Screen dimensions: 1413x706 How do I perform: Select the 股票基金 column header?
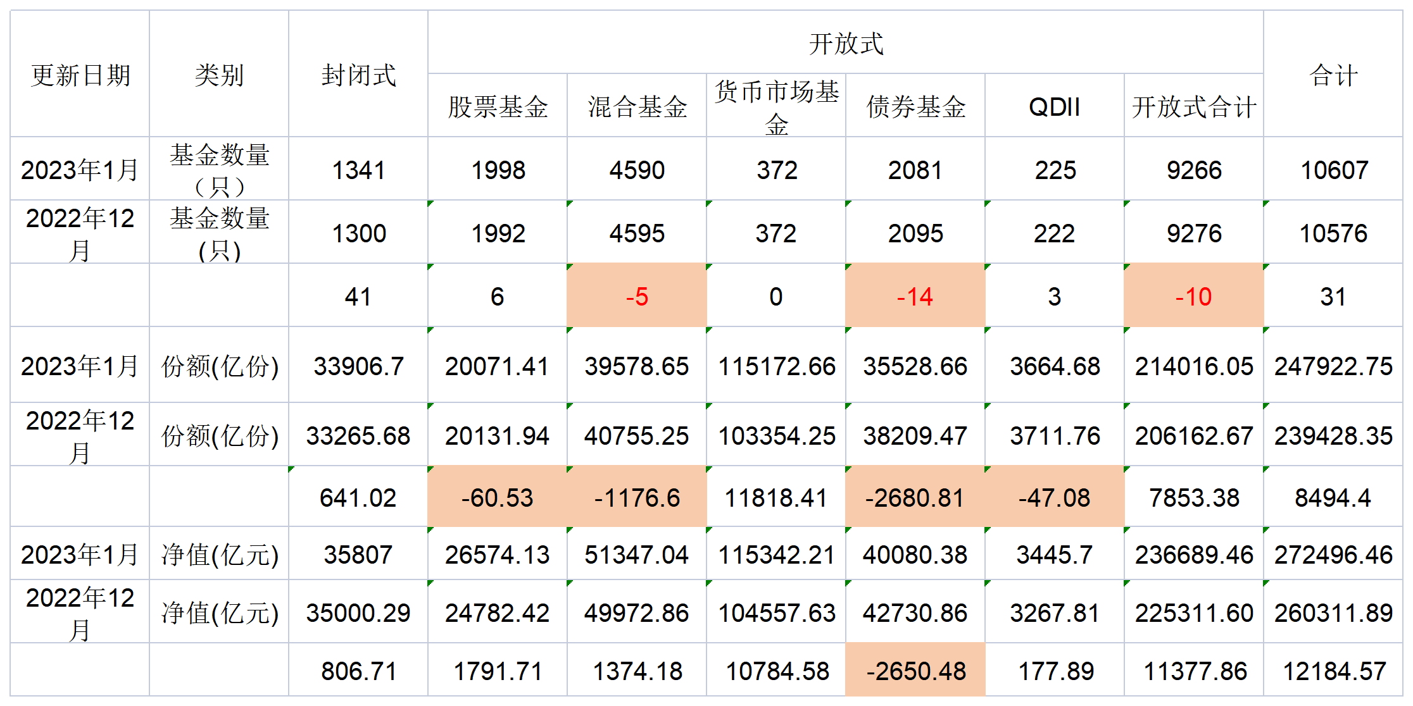(498, 106)
